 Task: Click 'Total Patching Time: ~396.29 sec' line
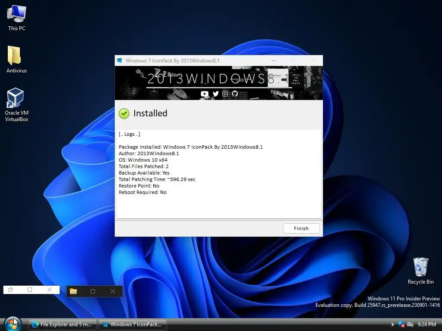coord(157,179)
